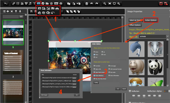Fit page to screen icon
170x103 pixels.
tap(110, 4)
